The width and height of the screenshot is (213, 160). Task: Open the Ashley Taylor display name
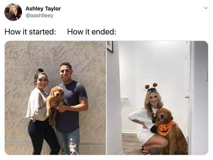point(43,9)
